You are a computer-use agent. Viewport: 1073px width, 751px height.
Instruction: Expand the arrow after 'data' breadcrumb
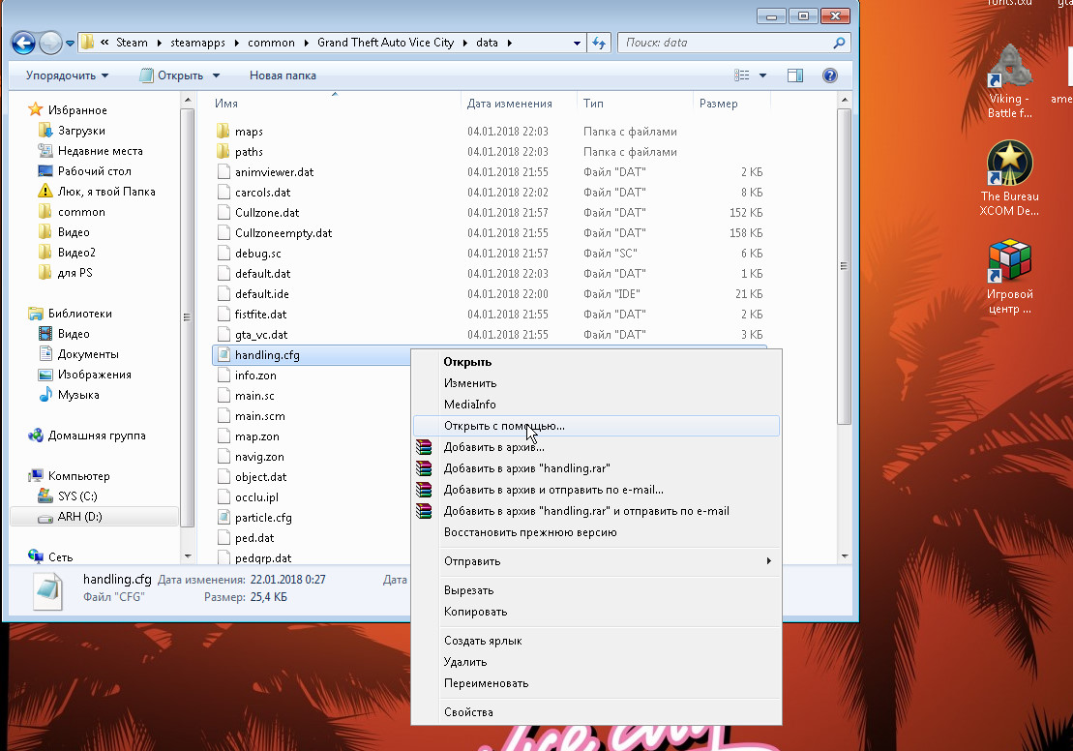(x=509, y=43)
